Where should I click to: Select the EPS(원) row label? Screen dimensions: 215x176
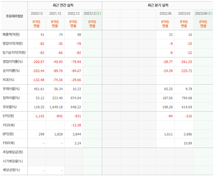[x=8, y=116]
